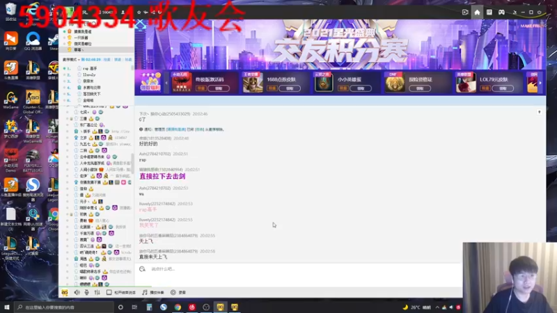Open the 网易UU加速器 desktop icon
The height and width of the screenshot is (313, 557).
[33, 219]
